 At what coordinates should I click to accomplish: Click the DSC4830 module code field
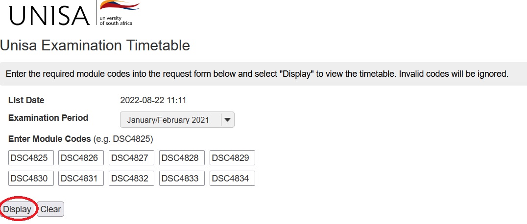coord(31,179)
